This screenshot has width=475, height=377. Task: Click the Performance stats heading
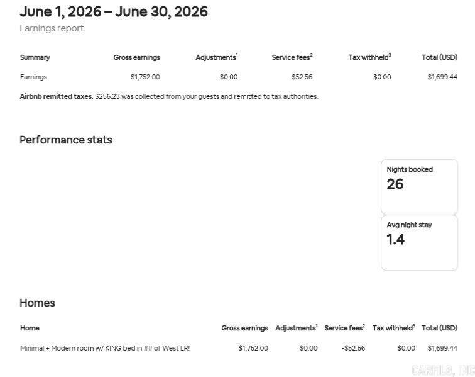click(66, 140)
